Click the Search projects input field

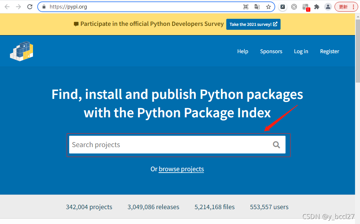tap(177, 145)
